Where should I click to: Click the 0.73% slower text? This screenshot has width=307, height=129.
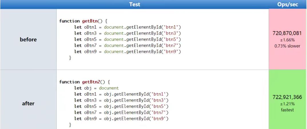[x=287, y=46]
